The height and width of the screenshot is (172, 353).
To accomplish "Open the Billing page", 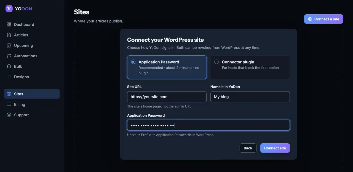I will click(x=32, y=104).
